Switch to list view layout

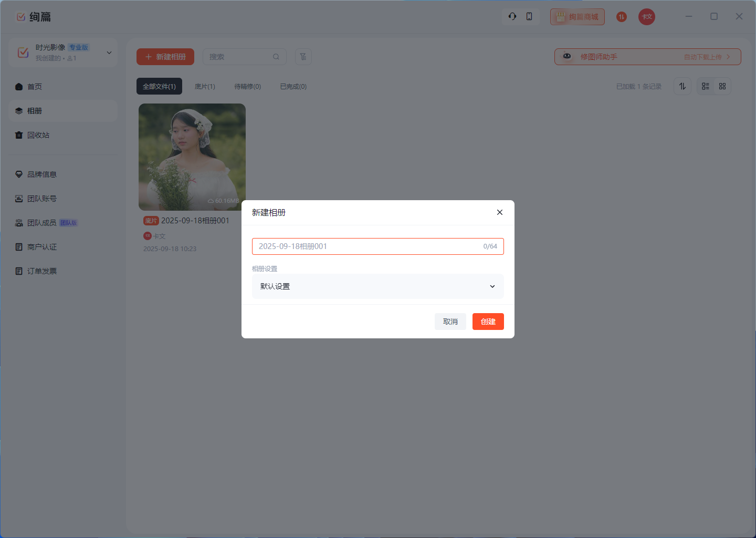[x=706, y=86]
